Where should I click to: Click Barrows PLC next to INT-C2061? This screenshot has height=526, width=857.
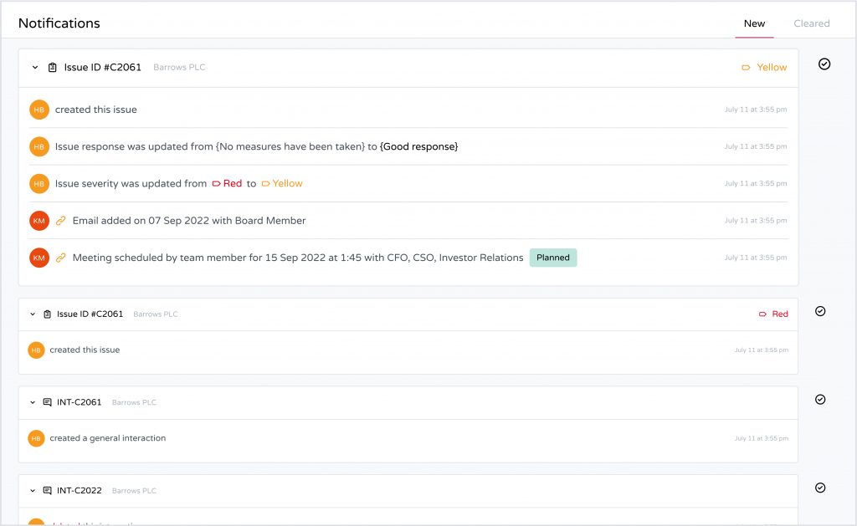[x=134, y=402]
